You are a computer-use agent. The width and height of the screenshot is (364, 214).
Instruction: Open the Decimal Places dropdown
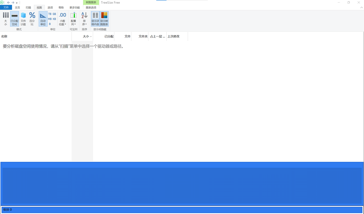(62, 18)
